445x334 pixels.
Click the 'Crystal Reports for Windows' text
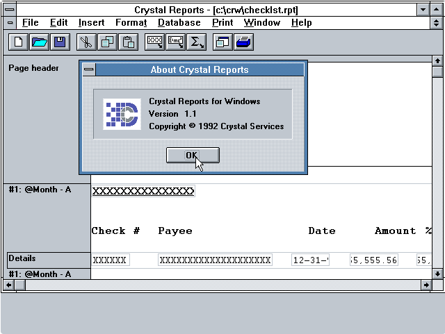pyautogui.click(x=204, y=101)
